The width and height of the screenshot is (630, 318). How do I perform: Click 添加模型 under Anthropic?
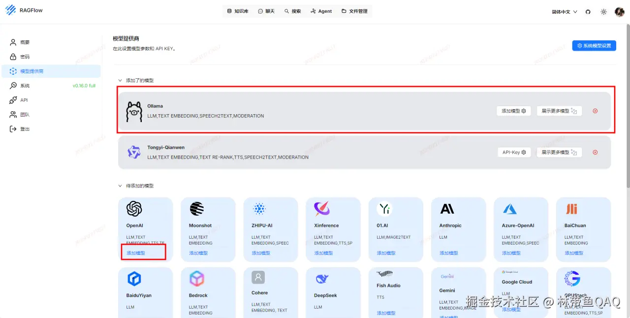pyautogui.click(x=449, y=253)
